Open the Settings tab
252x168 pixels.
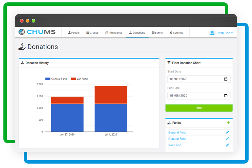coord(176,33)
